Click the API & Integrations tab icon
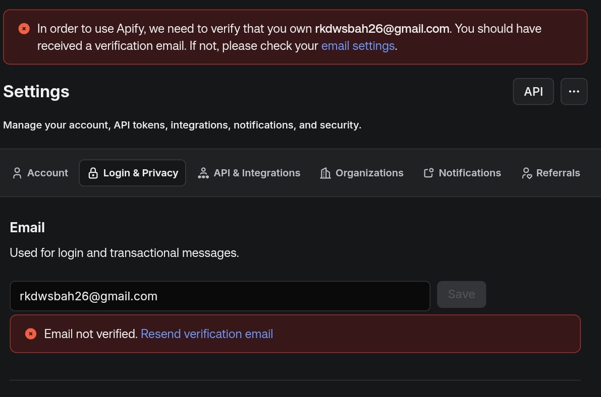Screen dimensions: 601x397 (x=203, y=173)
